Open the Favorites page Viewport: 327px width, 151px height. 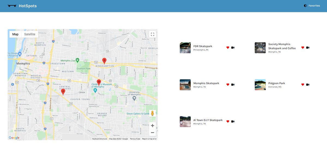(x=314, y=6)
